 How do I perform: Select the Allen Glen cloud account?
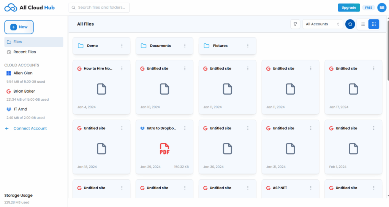click(23, 73)
